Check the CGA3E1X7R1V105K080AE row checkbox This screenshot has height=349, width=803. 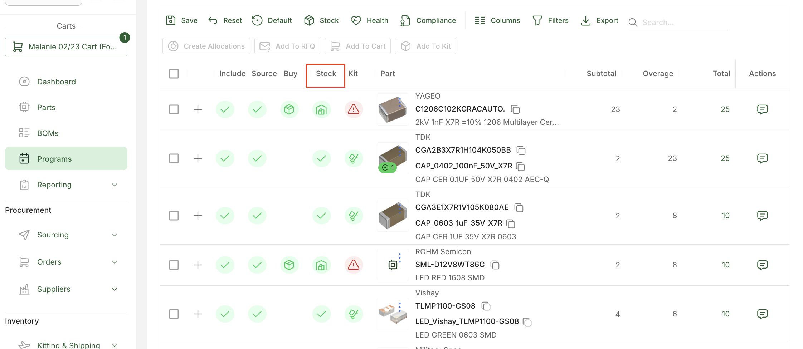174,216
